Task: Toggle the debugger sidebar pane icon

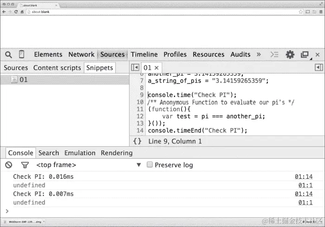Action: pos(318,67)
